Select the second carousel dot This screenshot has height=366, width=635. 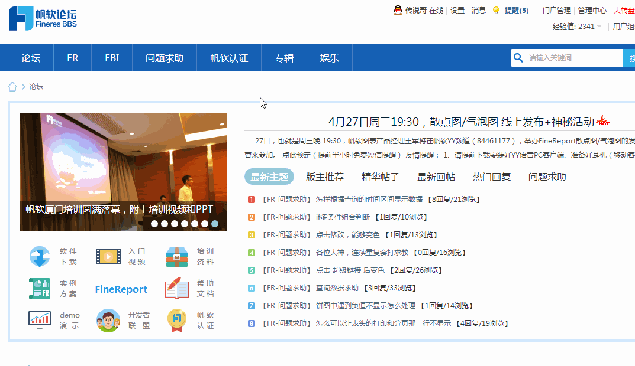pyautogui.click(x=165, y=224)
